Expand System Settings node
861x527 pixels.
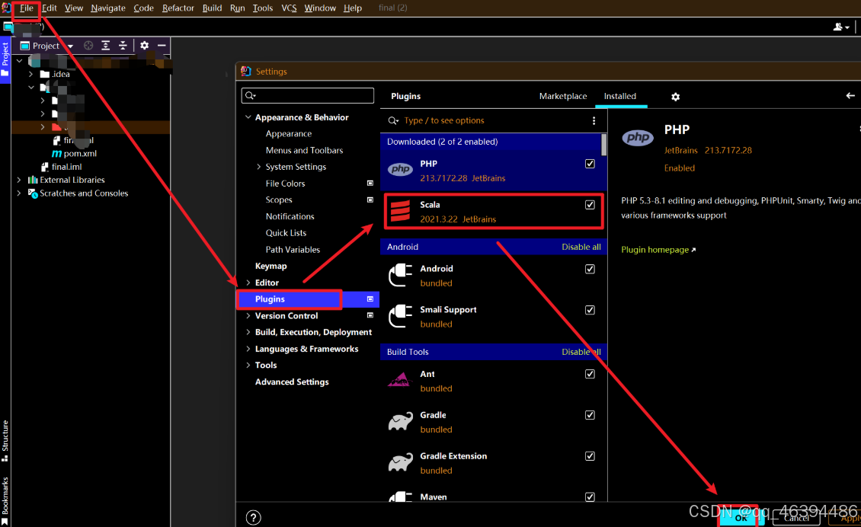pos(258,167)
